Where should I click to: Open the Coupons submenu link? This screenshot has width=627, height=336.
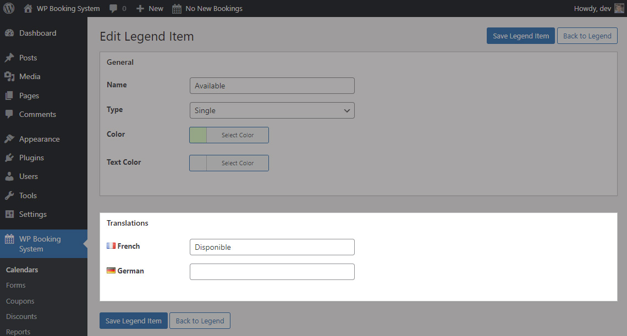click(20, 301)
